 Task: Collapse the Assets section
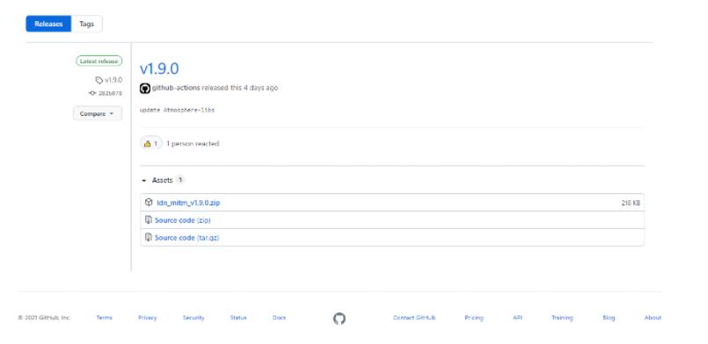163,180
